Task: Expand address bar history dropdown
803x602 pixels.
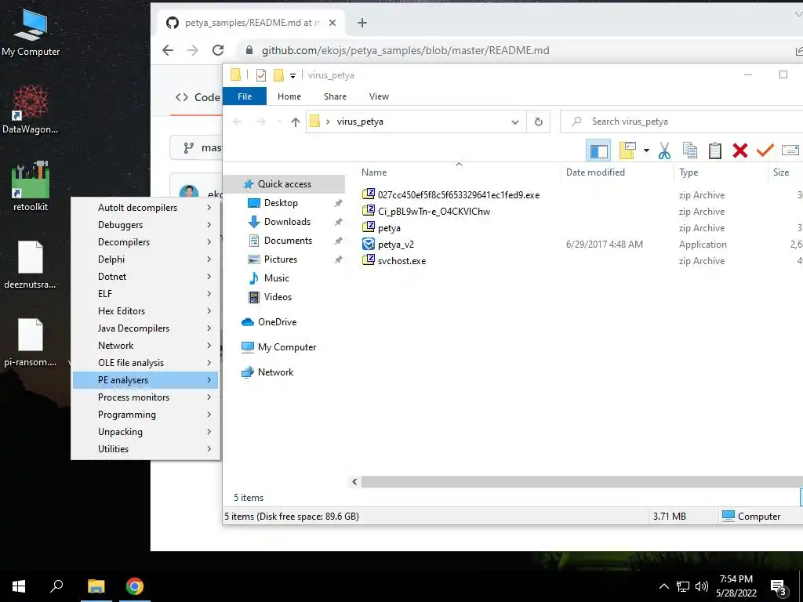Action: pyautogui.click(x=514, y=121)
